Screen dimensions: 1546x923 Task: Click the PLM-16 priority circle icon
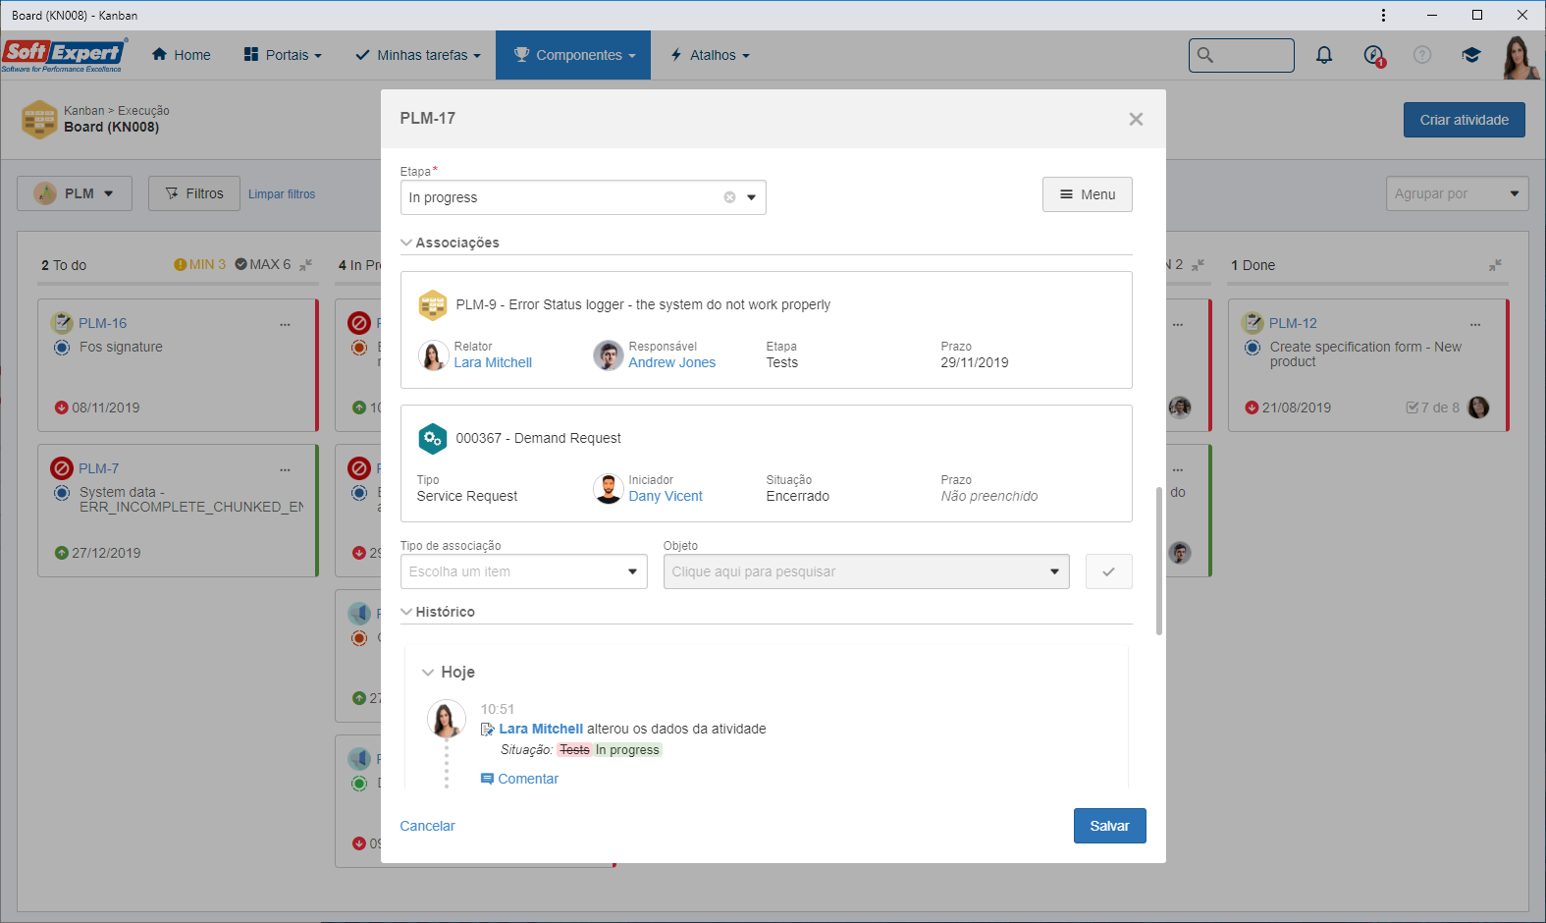[62, 348]
